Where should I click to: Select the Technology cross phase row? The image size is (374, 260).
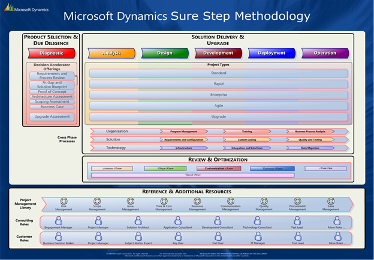219,148
